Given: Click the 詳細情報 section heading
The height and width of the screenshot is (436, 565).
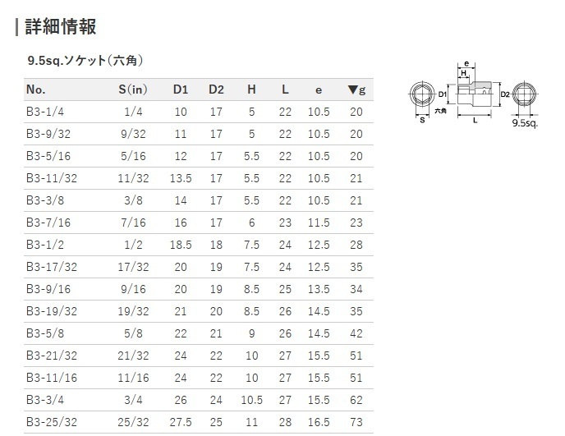Looking at the screenshot, I should [61, 27].
